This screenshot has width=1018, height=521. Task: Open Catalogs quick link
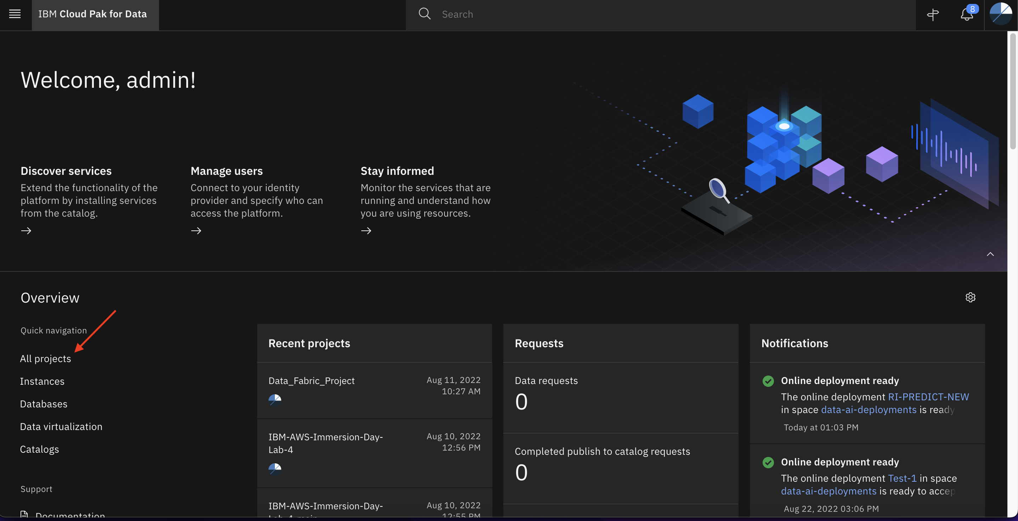[40, 449]
